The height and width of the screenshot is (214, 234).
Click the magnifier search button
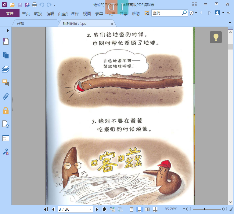point(185,13)
